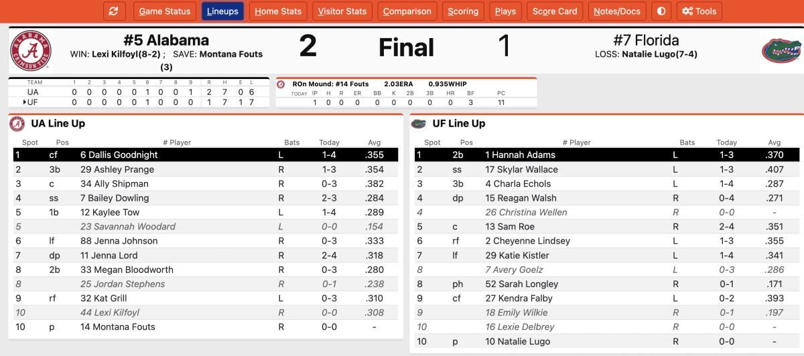Click the Alabama Crimson Tide logo

point(31,51)
